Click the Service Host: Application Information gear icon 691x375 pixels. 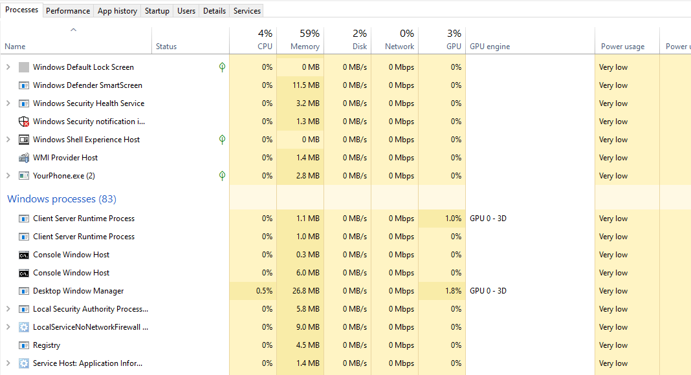24,363
